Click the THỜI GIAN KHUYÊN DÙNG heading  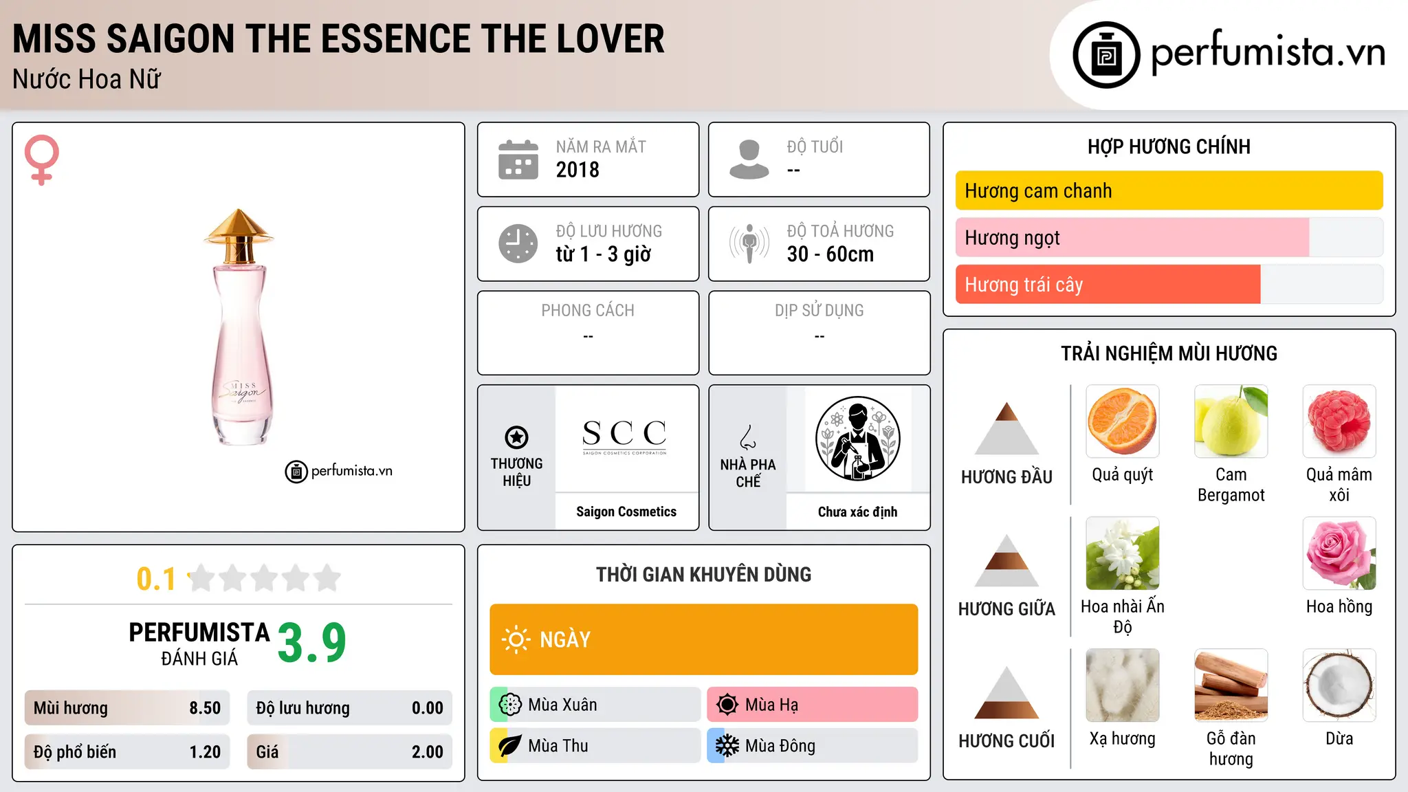point(703,574)
